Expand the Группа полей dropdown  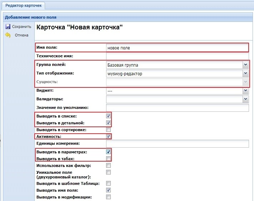coord(245,65)
